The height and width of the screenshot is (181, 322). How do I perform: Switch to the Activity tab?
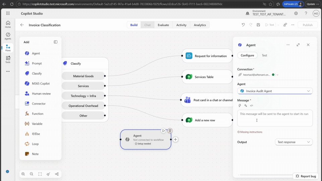[181, 25]
